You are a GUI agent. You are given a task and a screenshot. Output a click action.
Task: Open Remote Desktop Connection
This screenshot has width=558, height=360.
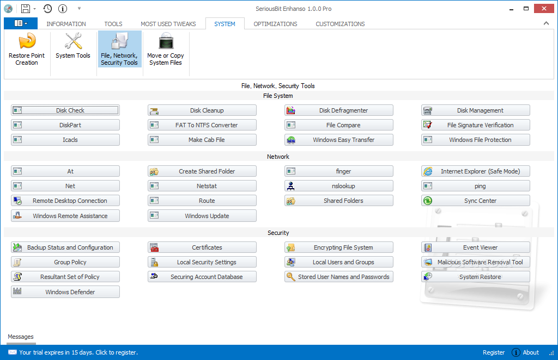click(x=65, y=201)
